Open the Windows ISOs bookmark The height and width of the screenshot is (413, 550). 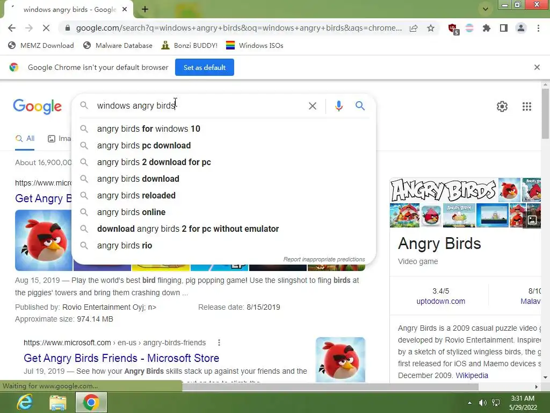pos(255,45)
